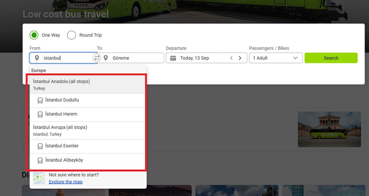Click the map thumbnail beside Not sure where to start
Screen dimensions: 369x196
coord(39,178)
